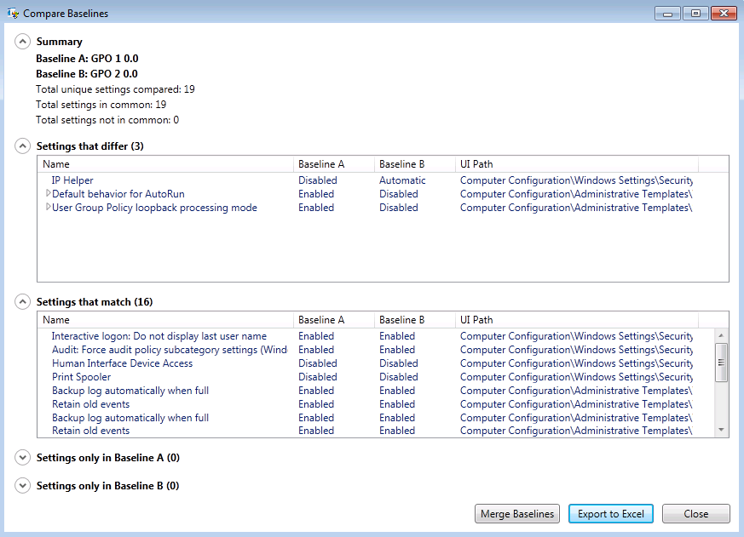Expand Settings only in Baseline A
The image size is (744, 537).
tap(22, 457)
